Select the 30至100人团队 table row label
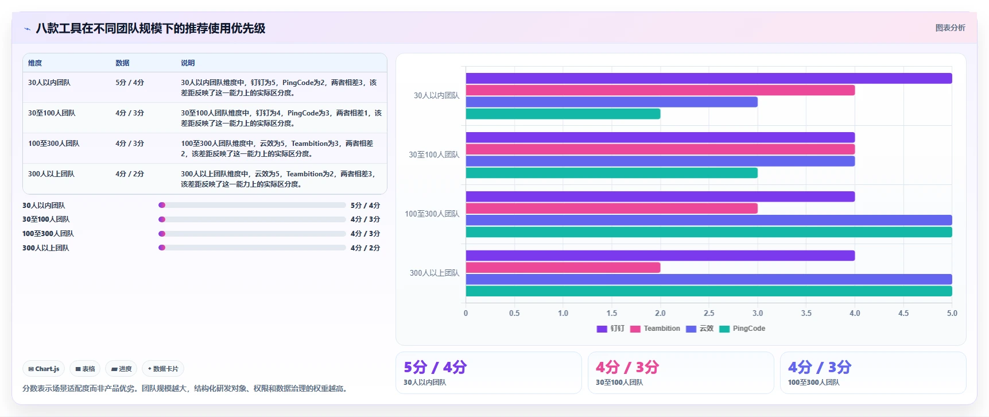989x417 pixels. [x=52, y=113]
